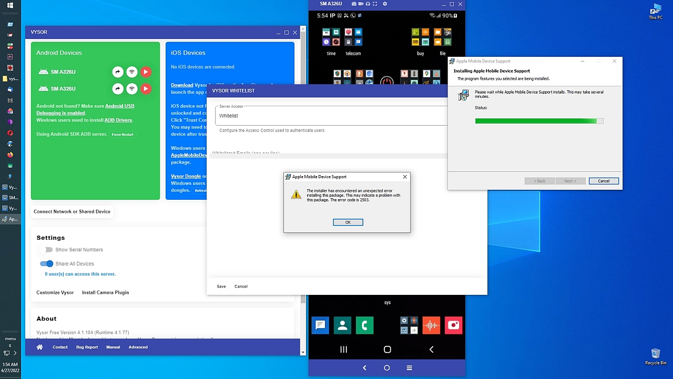Open Recycle Bin desktop icon
Screen dimensions: 673x379
click(x=656, y=357)
